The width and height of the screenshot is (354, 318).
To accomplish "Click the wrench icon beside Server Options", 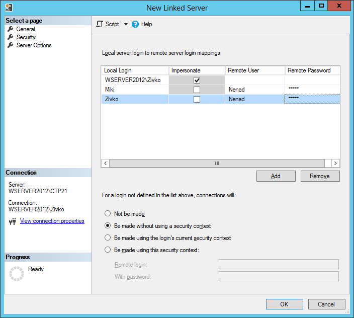I will pyautogui.click(x=11, y=45).
